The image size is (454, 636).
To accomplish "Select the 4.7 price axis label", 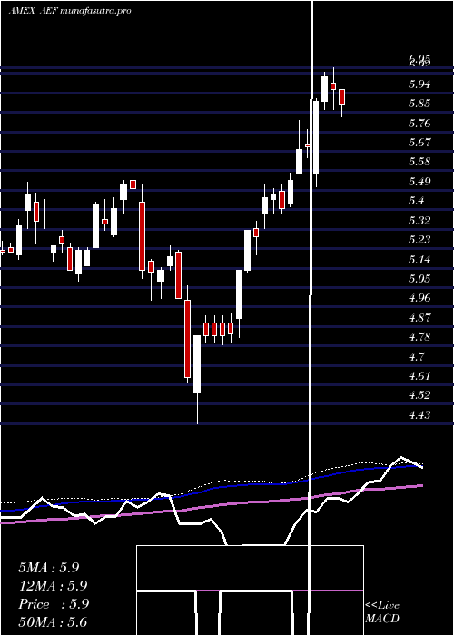I will [416, 356].
